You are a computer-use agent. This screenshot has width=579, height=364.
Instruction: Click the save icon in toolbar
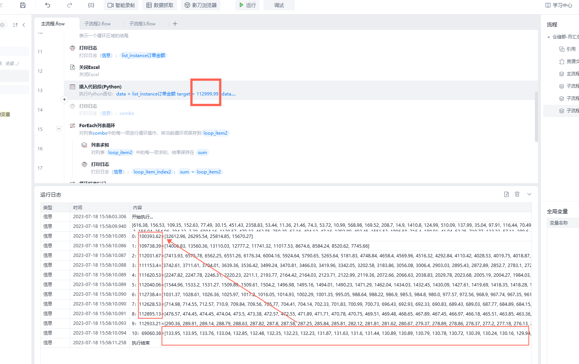23,5
